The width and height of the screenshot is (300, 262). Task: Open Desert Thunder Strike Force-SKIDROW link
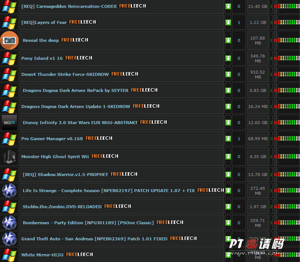(65, 74)
